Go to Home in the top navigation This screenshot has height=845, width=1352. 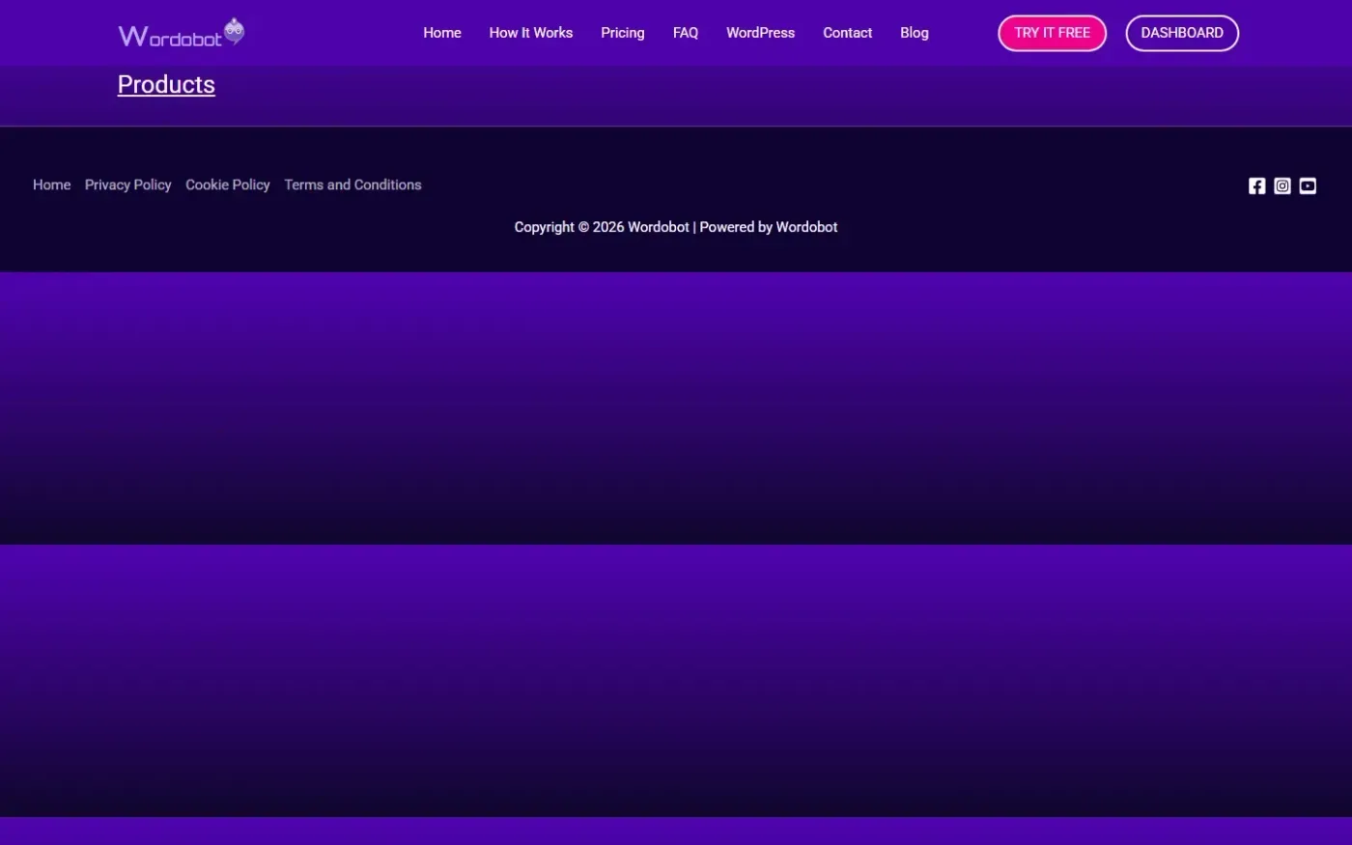point(442,33)
